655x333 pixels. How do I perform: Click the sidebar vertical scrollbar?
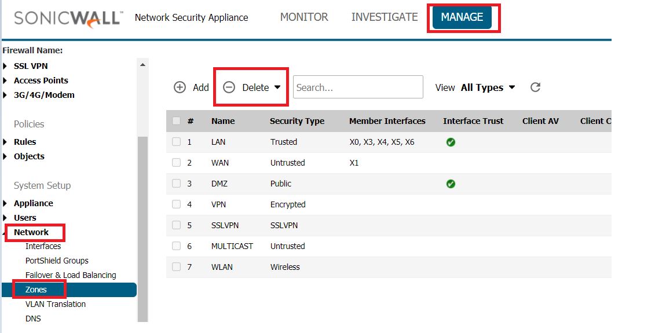[x=142, y=229]
